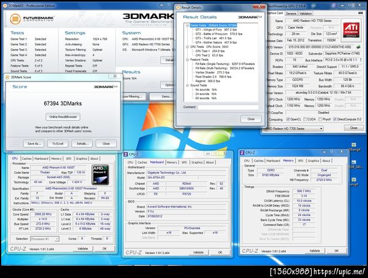This screenshot has height=278, width=368.
Task: Open Caches tab in the CPU-Z CPU window
Action: pyautogui.click(x=27, y=159)
